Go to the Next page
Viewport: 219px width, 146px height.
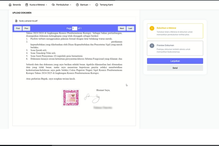[x=122, y=28]
